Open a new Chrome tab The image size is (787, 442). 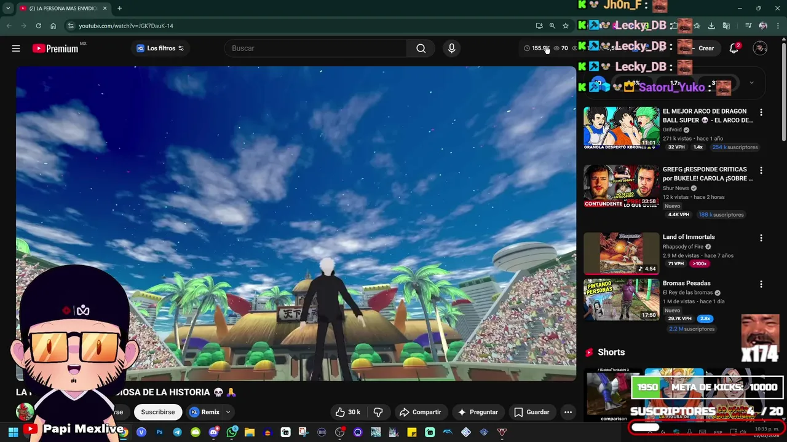[x=119, y=9]
